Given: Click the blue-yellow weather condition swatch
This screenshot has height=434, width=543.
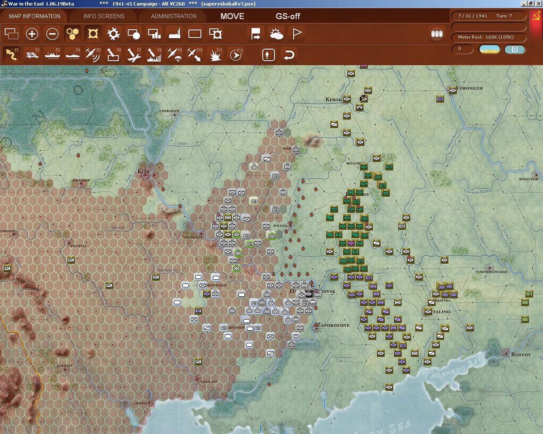Looking at the screenshot, I should 489,49.
